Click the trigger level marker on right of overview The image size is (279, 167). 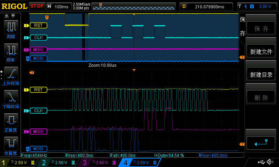point(242,57)
